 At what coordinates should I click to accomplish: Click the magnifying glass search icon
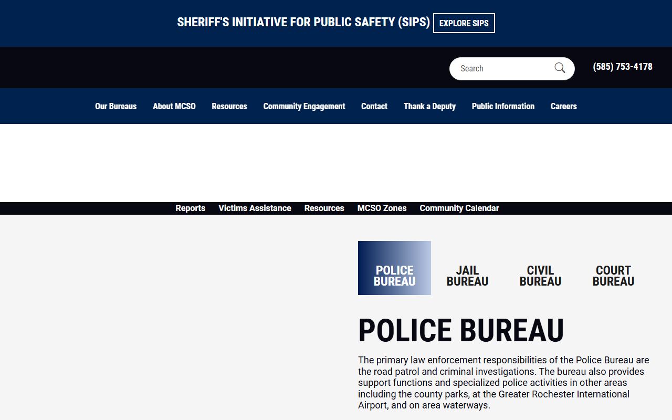tap(560, 68)
